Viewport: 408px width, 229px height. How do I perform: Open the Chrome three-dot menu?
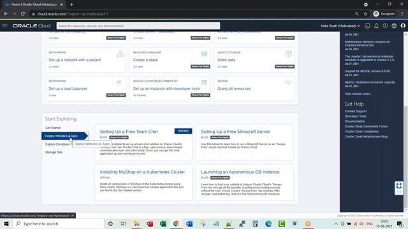[402, 14]
